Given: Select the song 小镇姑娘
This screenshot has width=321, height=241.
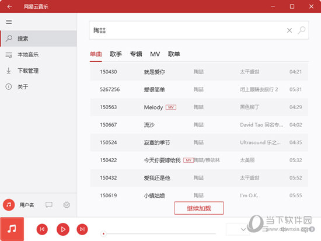Looking at the screenshot, I should pos(154,195).
